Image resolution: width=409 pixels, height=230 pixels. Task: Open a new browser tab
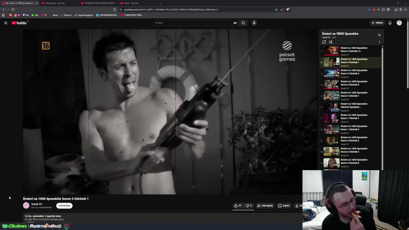tap(160, 3)
